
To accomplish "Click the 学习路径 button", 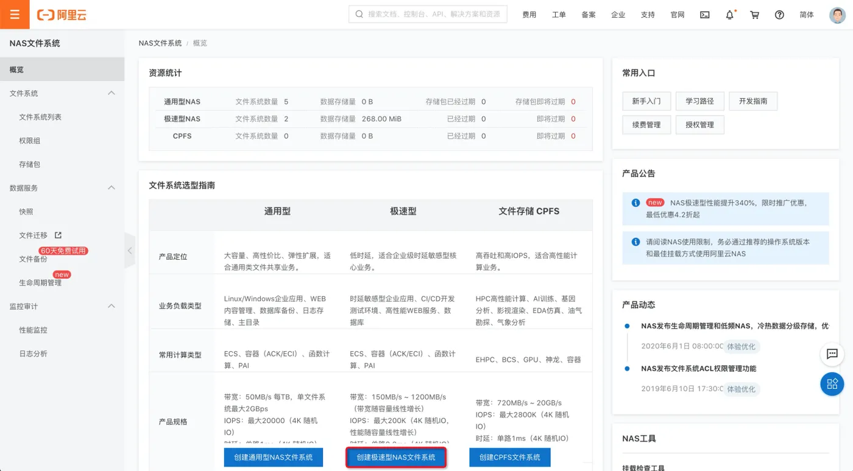I will coord(699,101).
